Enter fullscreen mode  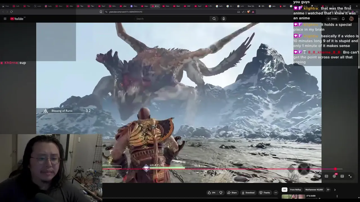point(350,176)
